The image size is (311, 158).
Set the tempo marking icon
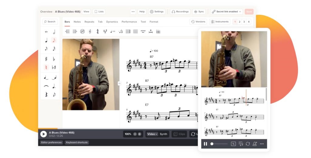point(113,31)
